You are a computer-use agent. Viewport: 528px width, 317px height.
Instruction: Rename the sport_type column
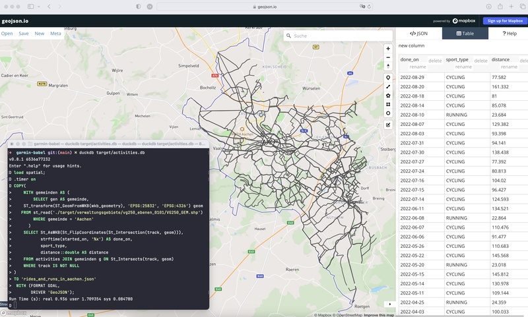click(463, 67)
